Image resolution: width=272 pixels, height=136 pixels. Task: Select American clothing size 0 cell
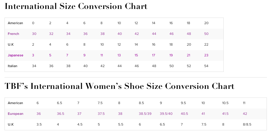click(x=33, y=23)
